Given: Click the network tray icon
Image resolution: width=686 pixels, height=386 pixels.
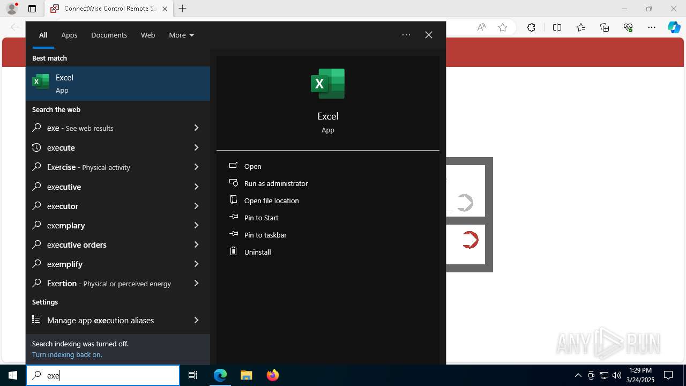Looking at the screenshot, I should point(604,375).
